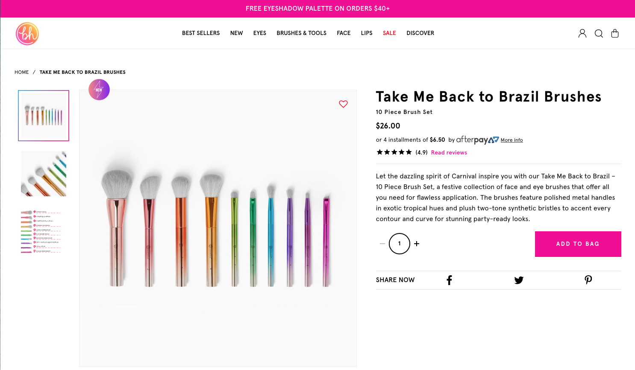Screen dimensions: 635x370
Task: Add product to wishlist with heart icon
Action: click(x=343, y=104)
